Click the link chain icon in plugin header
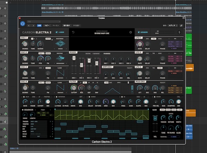The height and width of the screenshot is (153, 207). click(x=181, y=25)
